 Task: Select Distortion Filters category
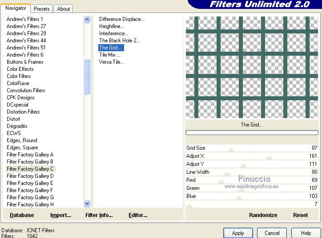click(23, 112)
